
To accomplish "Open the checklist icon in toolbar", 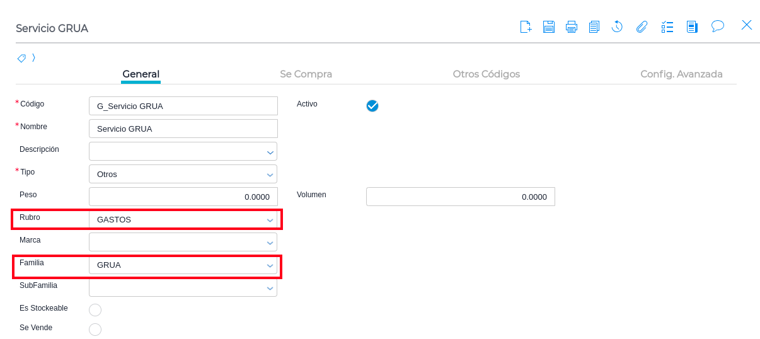I will (667, 26).
